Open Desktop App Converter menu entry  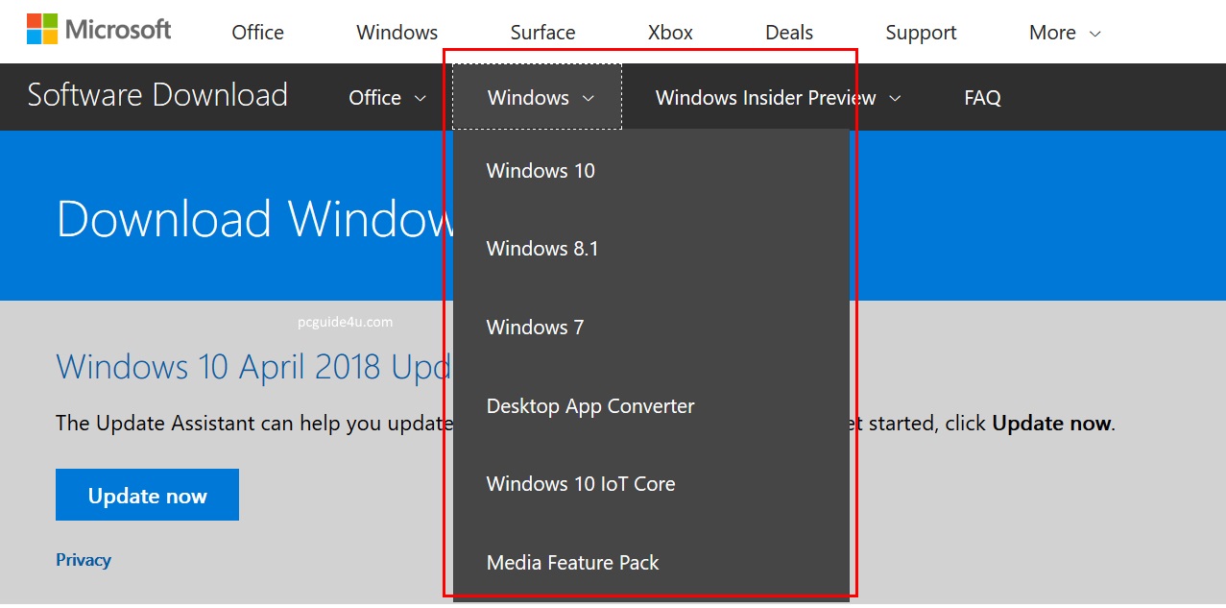[x=590, y=406]
